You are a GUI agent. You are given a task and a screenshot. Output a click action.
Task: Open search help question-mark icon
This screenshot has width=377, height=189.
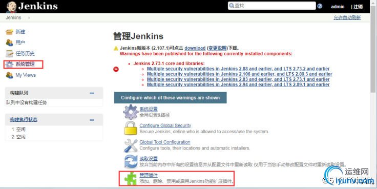[x=320, y=6]
